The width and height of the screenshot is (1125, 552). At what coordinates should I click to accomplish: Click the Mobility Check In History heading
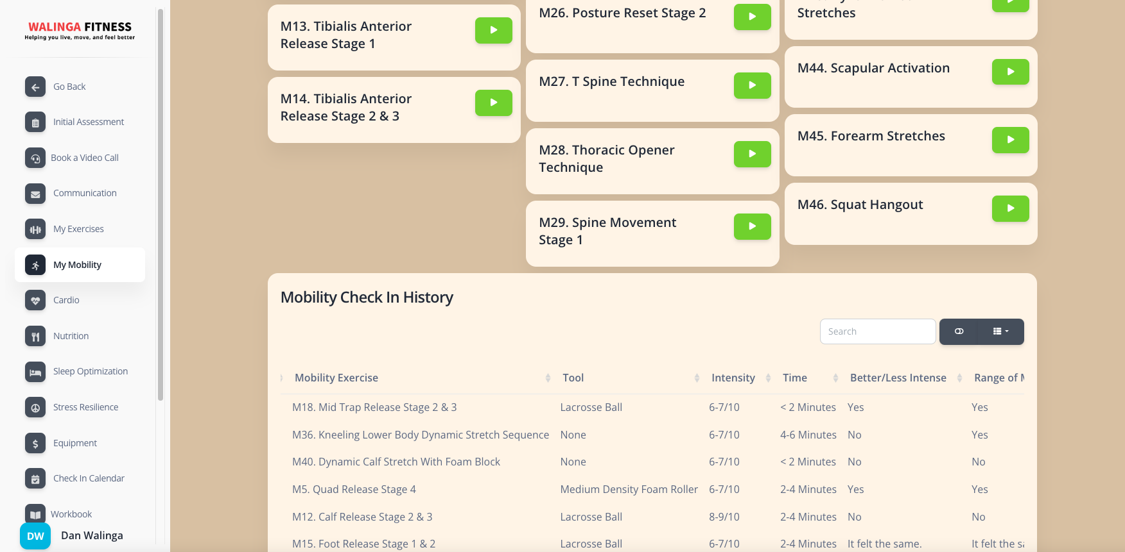[367, 297]
